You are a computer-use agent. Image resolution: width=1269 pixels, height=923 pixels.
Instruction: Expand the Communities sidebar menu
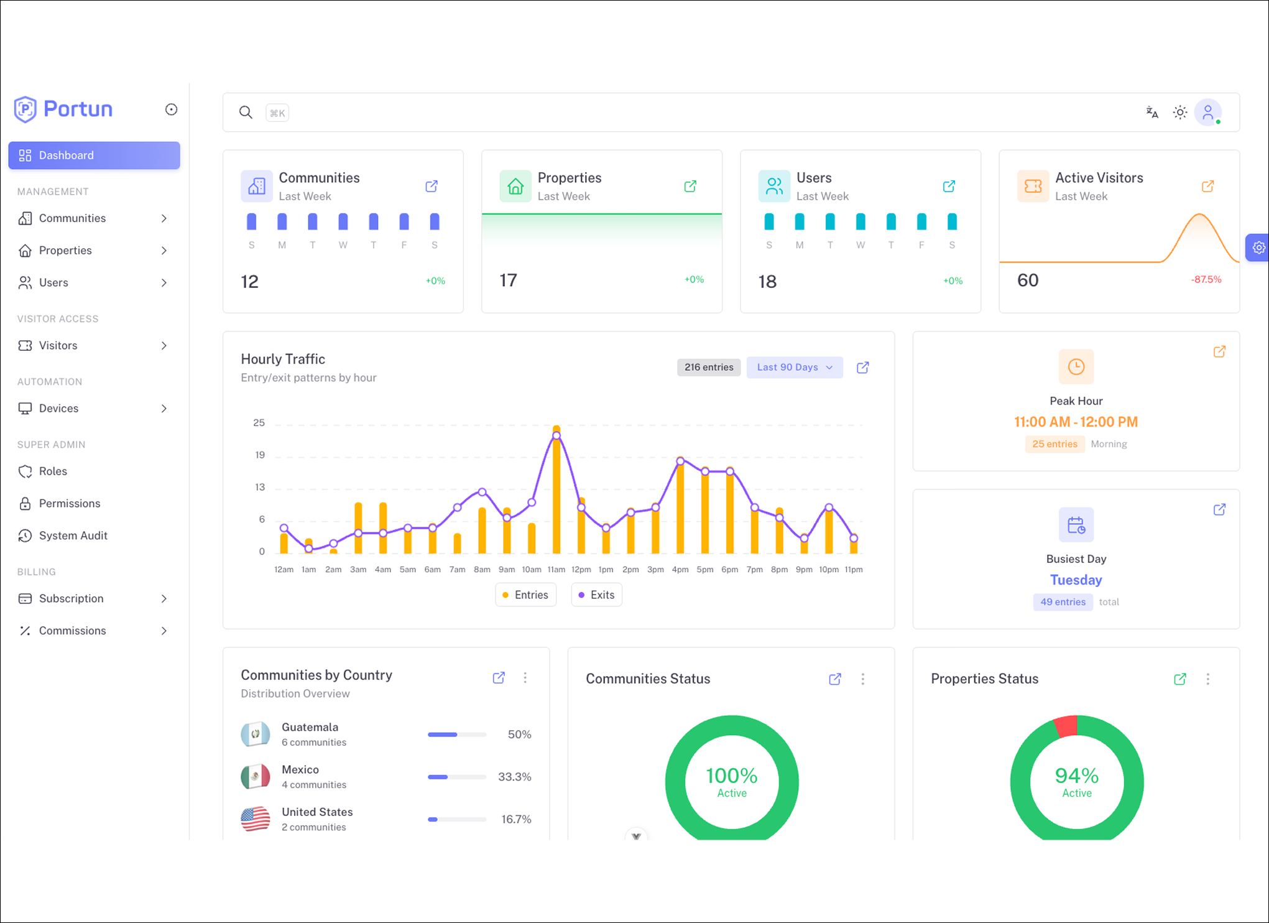pos(94,218)
